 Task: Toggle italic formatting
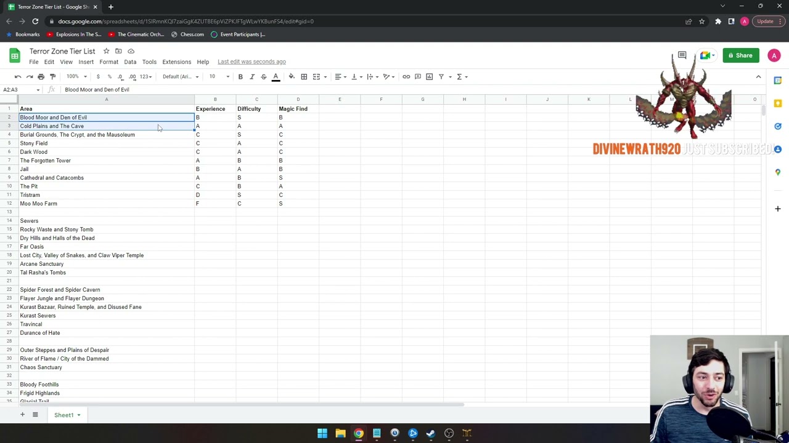click(252, 76)
